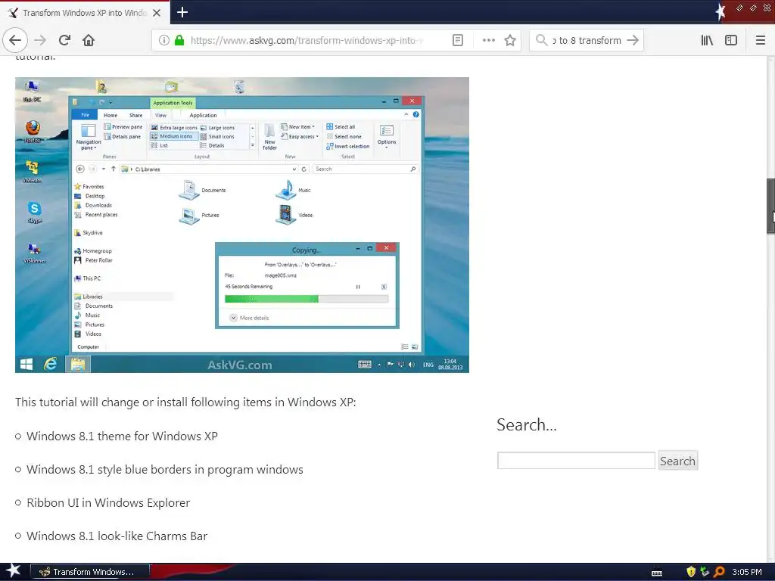This screenshot has height=581, width=775.
Task: Click the yellow security shield tray icon
Action: pyautogui.click(x=691, y=572)
